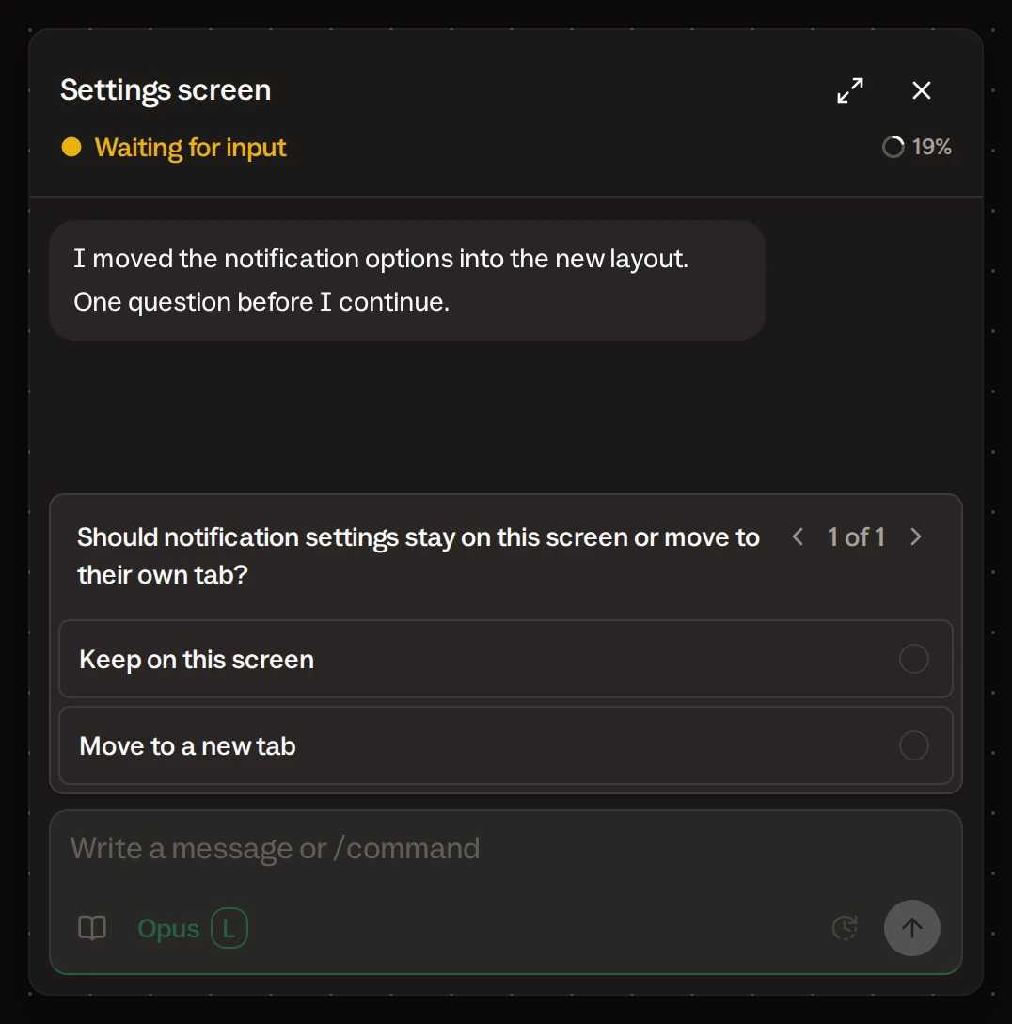Open the Opus model selector
This screenshot has width=1012, height=1024.
coord(167,929)
